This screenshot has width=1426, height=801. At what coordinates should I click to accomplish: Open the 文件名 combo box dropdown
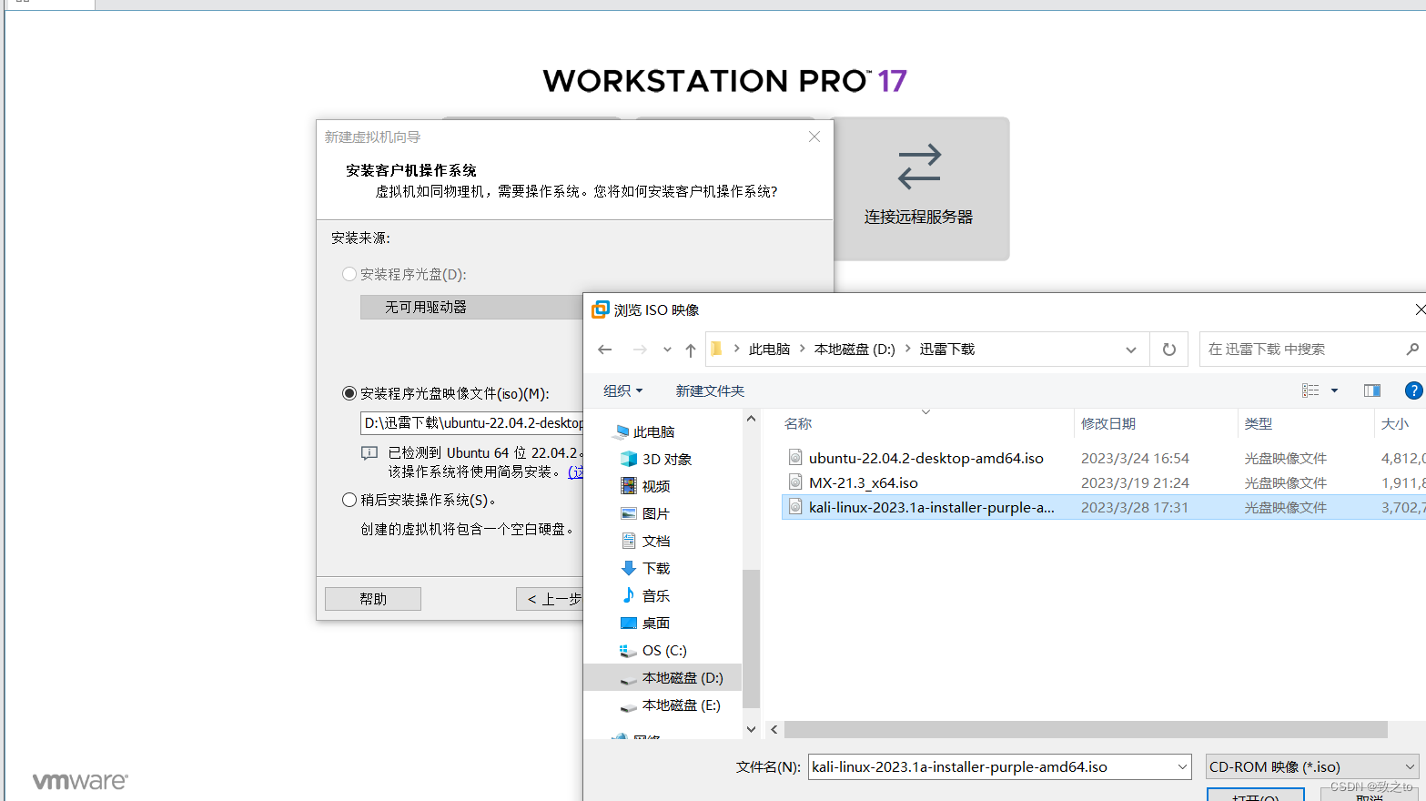click(x=1182, y=767)
